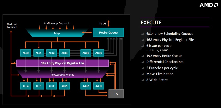Select '6 issue per cycle' bullet
The image size is (221, 108).
159,46
